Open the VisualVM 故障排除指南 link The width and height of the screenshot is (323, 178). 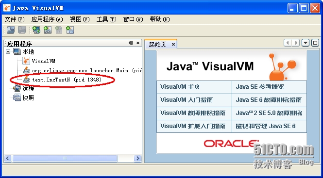pyautogui.click(x=193, y=113)
